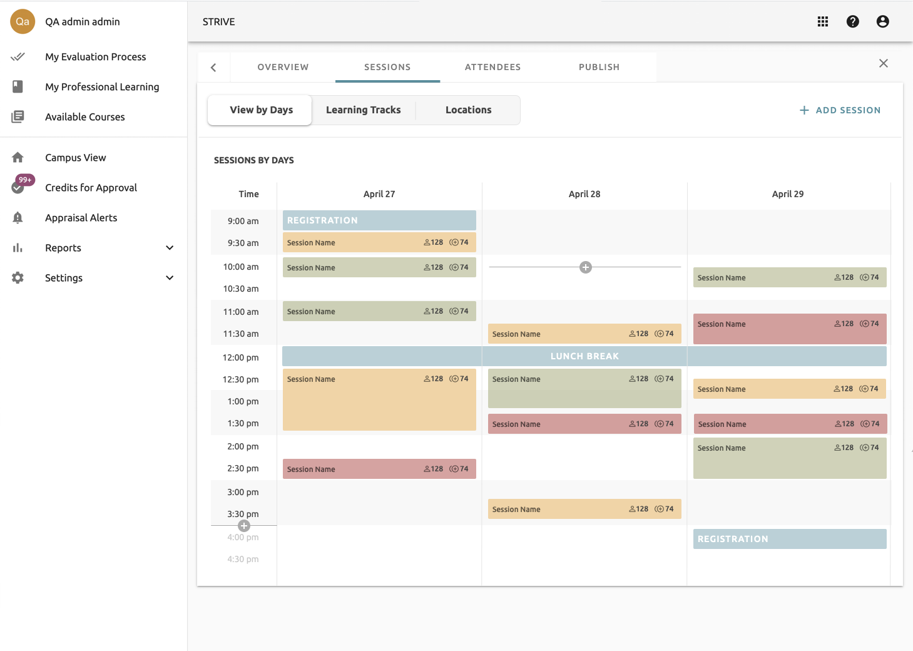Expand the Settings menu
Image resolution: width=913 pixels, height=651 pixels.
(x=169, y=278)
